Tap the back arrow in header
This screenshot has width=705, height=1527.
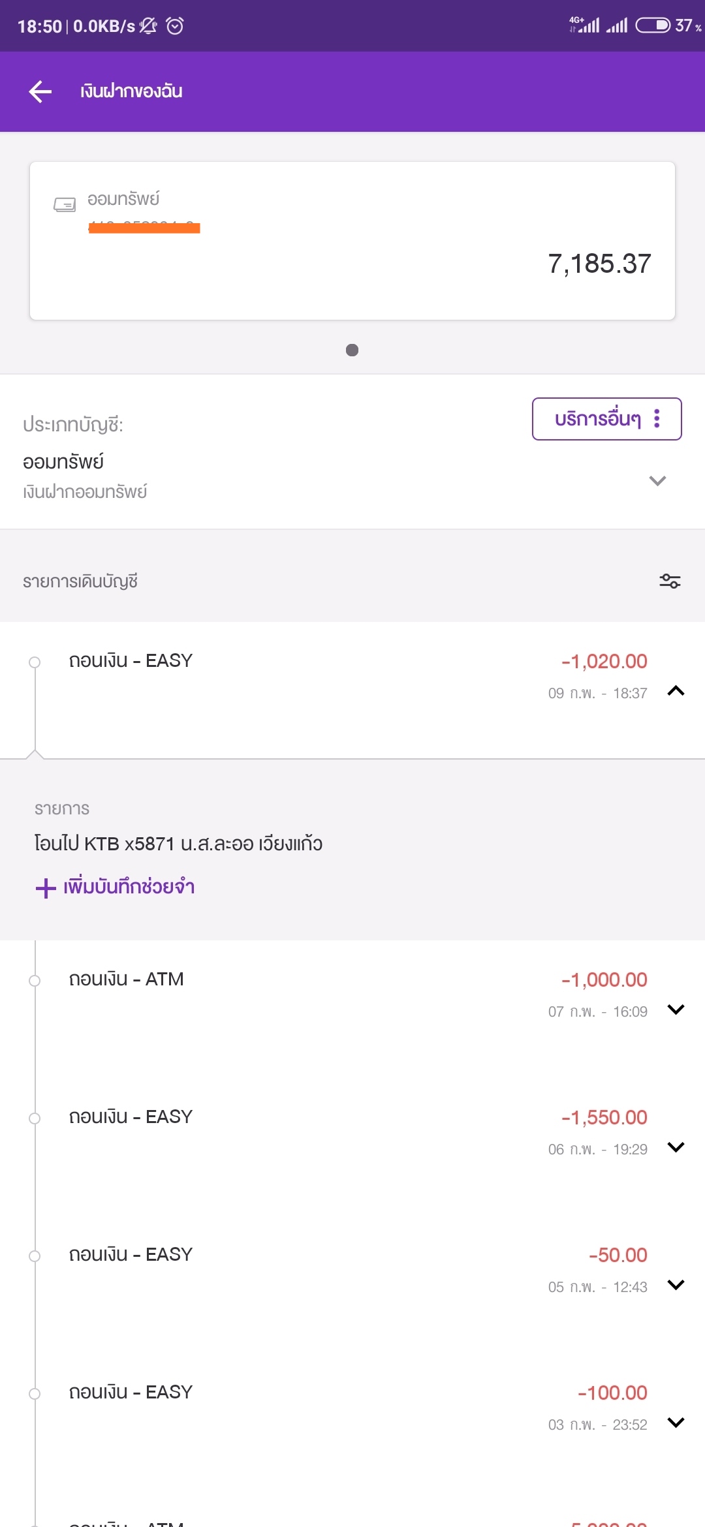click(40, 91)
